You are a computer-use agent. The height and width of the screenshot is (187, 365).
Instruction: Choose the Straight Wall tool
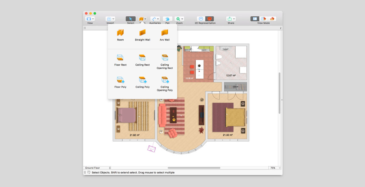coord(143,35)
